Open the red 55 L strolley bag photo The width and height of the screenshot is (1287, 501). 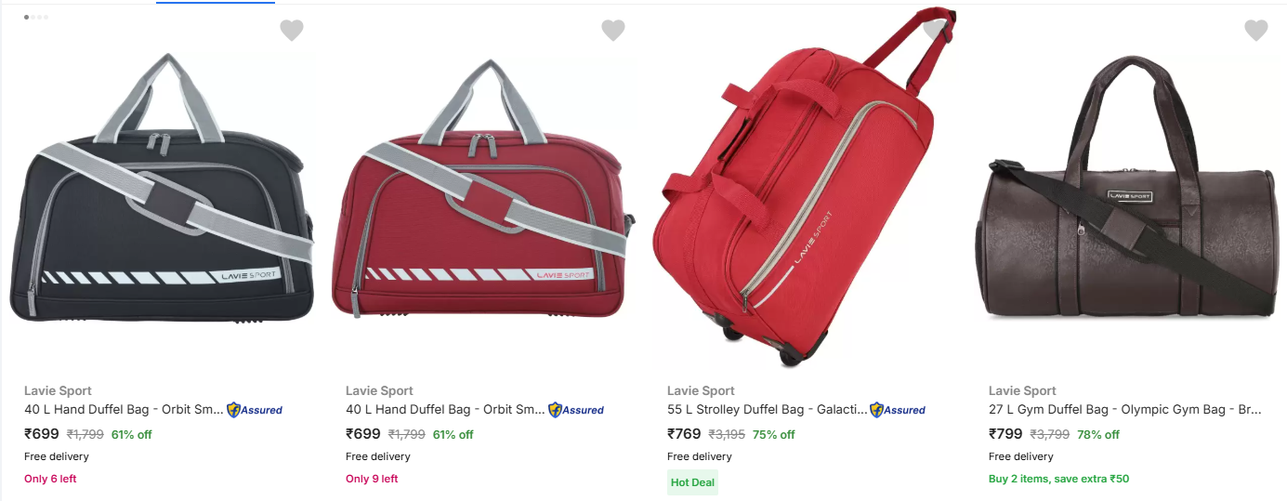(x=804, y=186)
